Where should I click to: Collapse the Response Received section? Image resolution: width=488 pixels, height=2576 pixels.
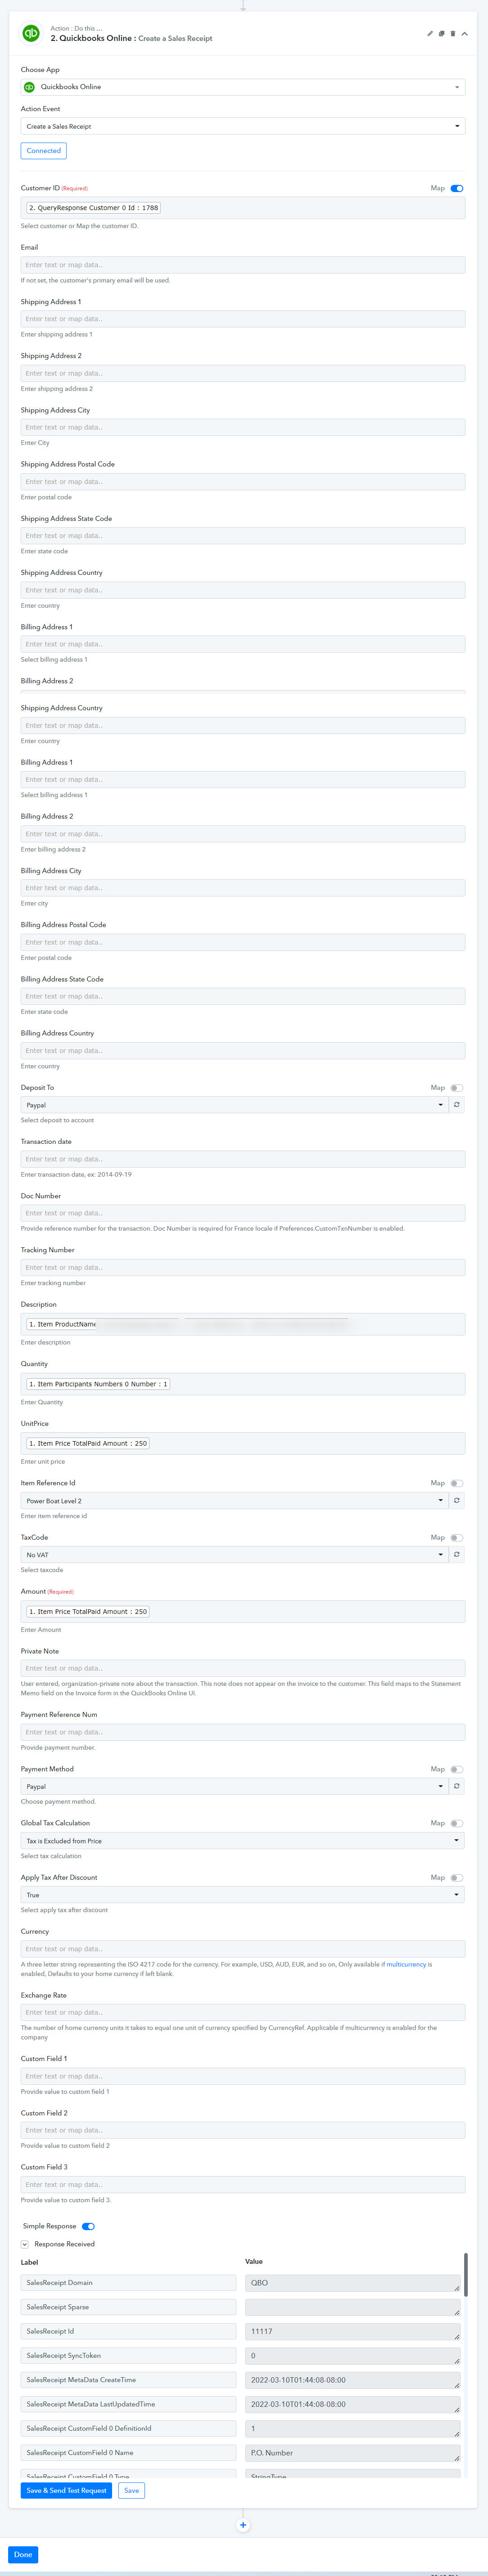pos(25,2244)
